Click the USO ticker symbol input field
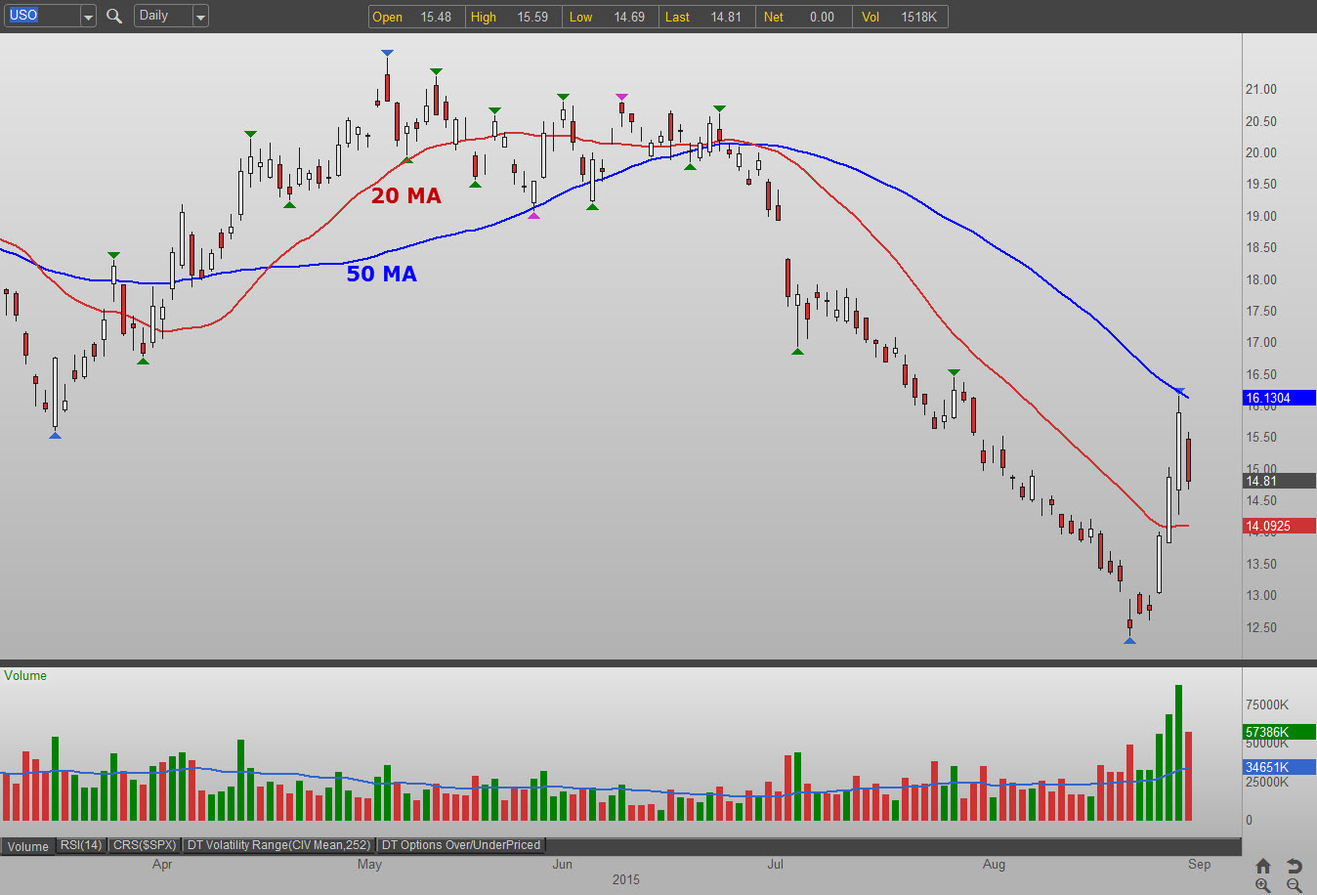 click(x=41, y=16)
